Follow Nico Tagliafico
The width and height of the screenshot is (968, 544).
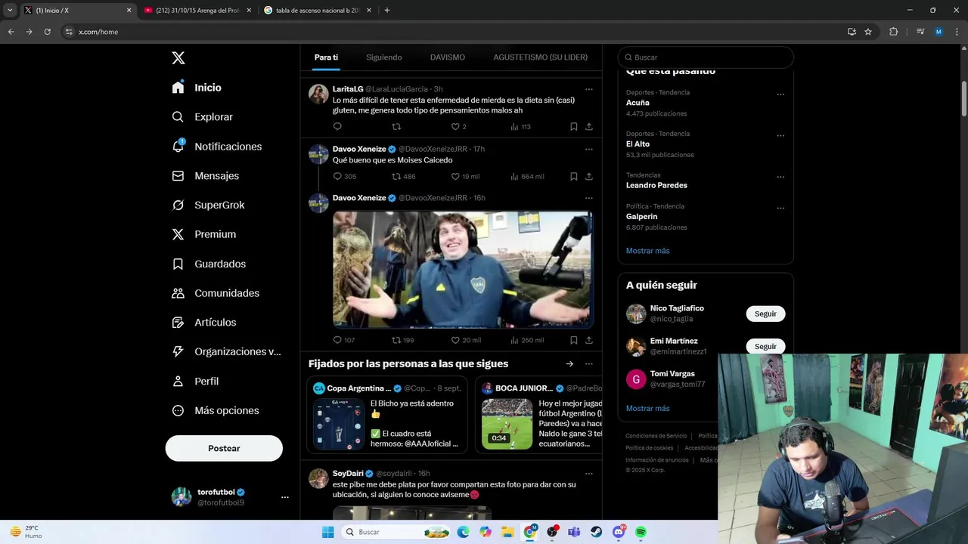coord(765,314)
